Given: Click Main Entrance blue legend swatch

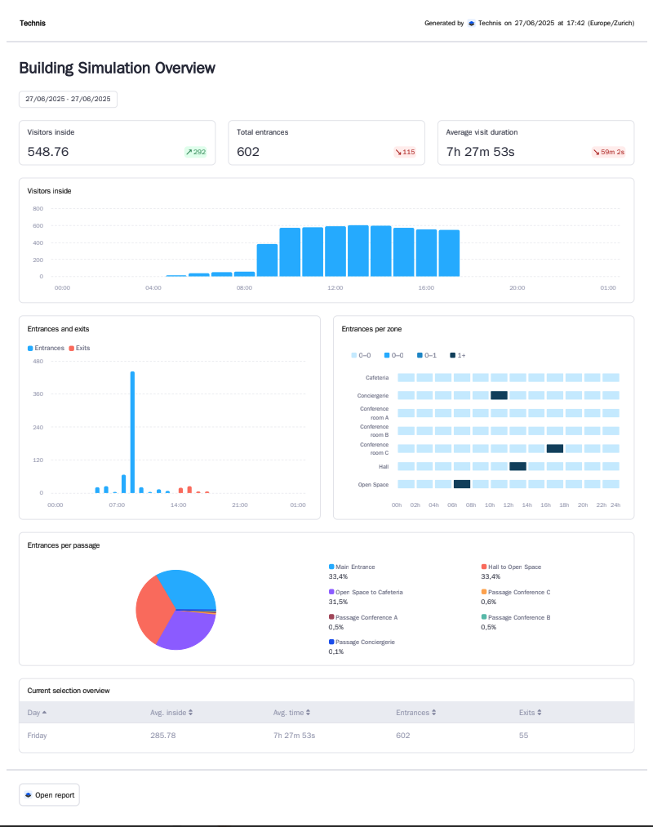Looking at the screenshot, I should (331, 567).
